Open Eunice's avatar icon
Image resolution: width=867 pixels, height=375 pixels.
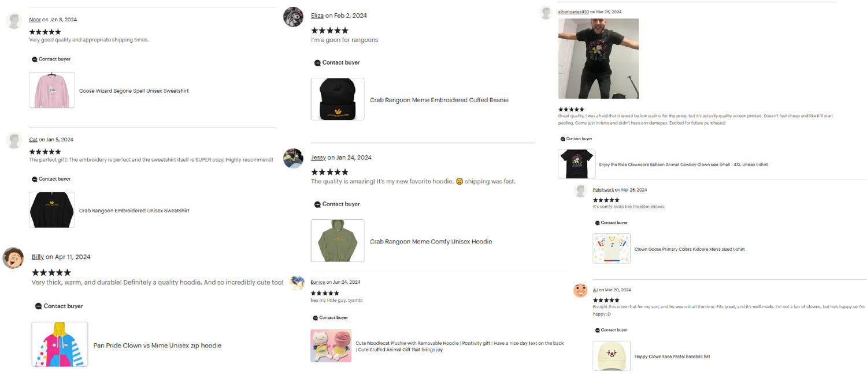(x=297, y=283)
